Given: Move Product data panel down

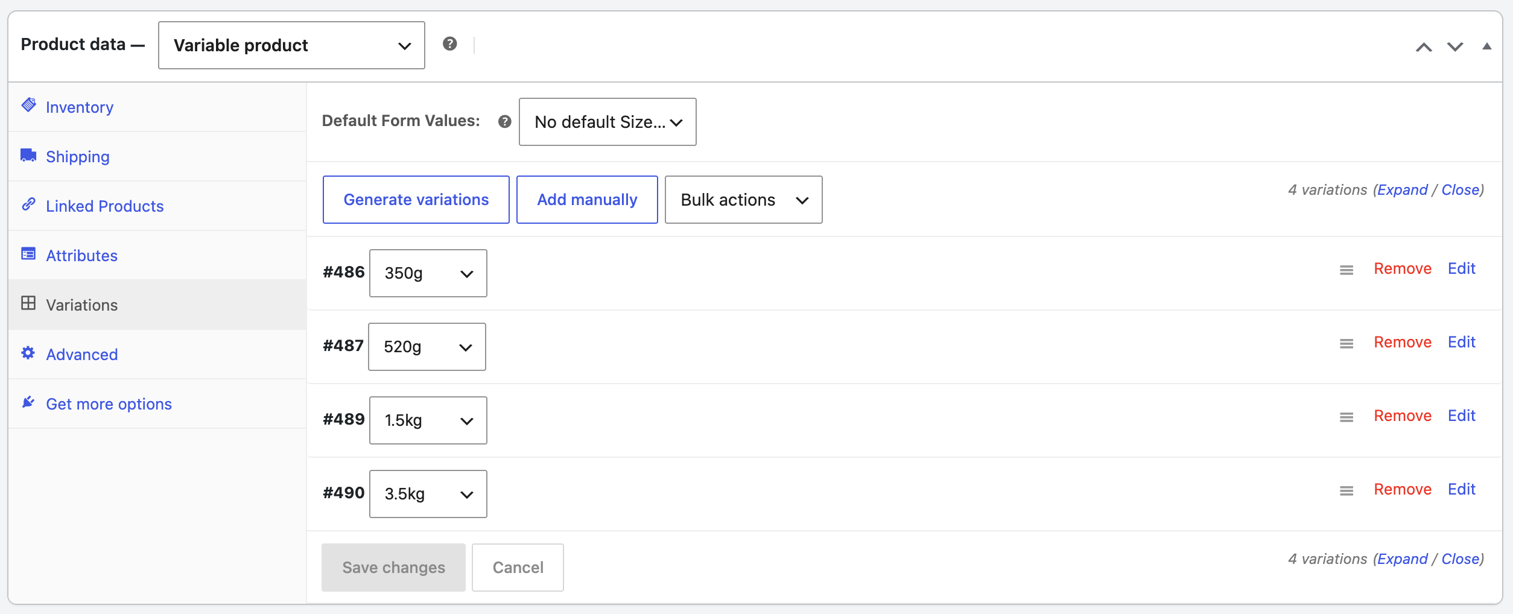Looking at the screenshot, I should point(1455,46).
